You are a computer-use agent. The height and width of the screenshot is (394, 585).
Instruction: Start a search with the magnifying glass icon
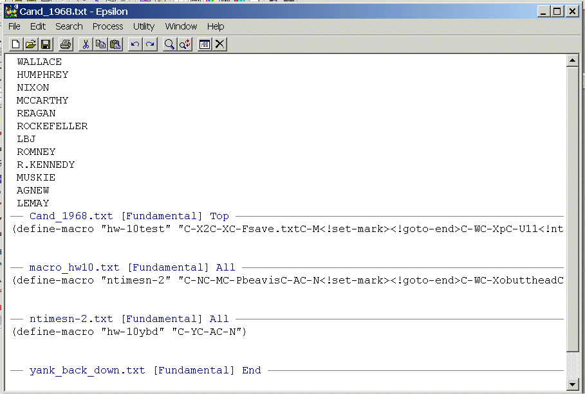click(x=169, y=44)
